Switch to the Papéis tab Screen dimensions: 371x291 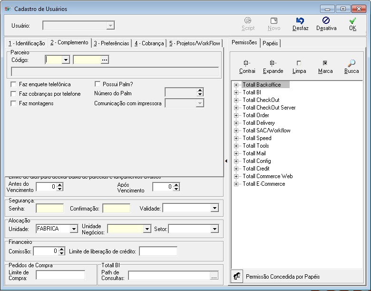[x=270, y=43]
